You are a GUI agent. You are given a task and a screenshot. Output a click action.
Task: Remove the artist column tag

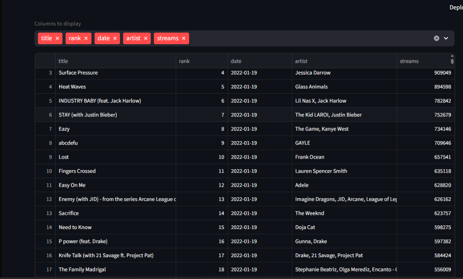tap(145, 38)
